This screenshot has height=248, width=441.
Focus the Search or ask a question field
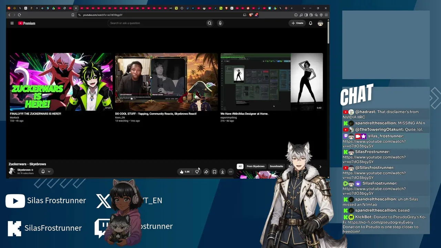tap(157, 23)
